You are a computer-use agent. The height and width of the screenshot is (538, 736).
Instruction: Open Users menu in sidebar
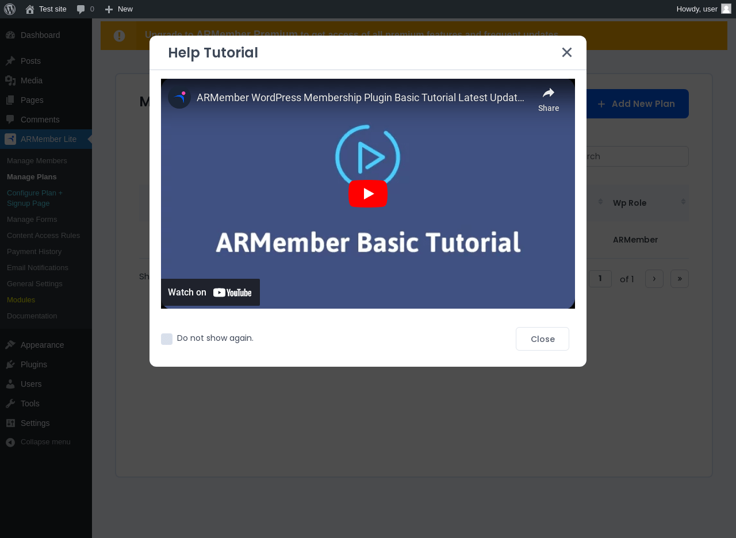click(46, 384)
